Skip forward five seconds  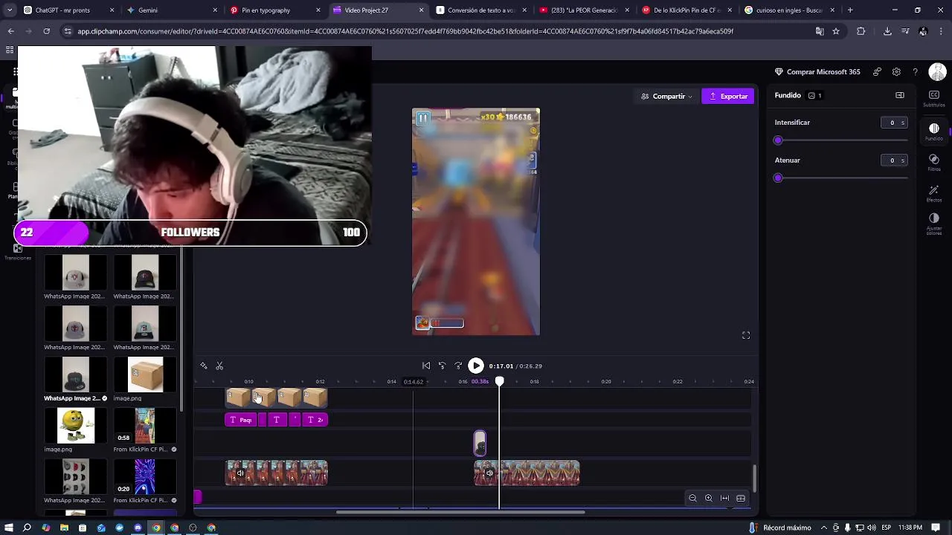(458, 366)
